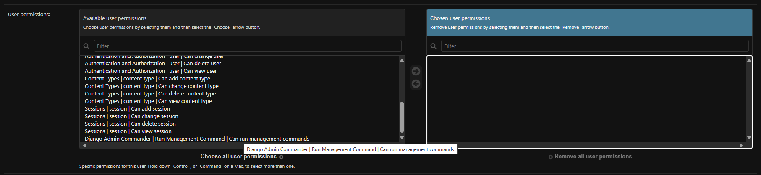Focus the chosen user permissions filter field
This screenshot has width=761, height=175.
595,46
